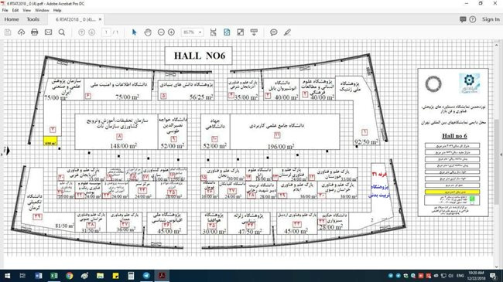Click the Print icon in the toolbar
Viewport: 503px width, 282px height.
click(x=35, y=32)
